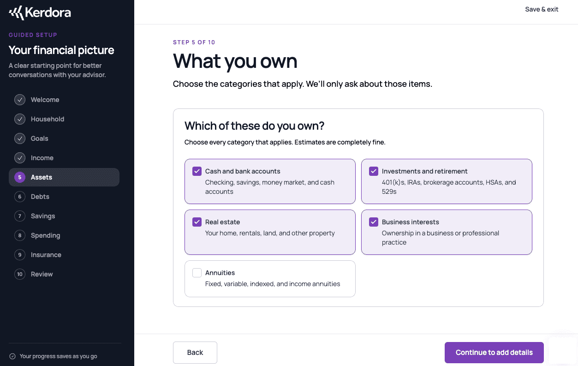Uncheck Cash and bank accounts checkbox
578x366 pixels.
[197, 171]
